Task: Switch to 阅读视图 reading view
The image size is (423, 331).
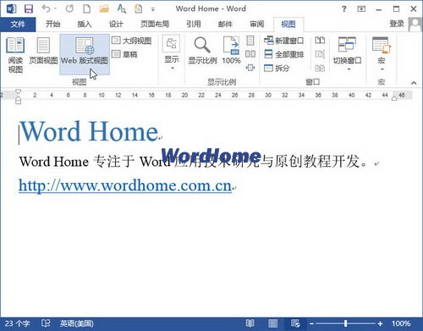Action: (15, 55)
